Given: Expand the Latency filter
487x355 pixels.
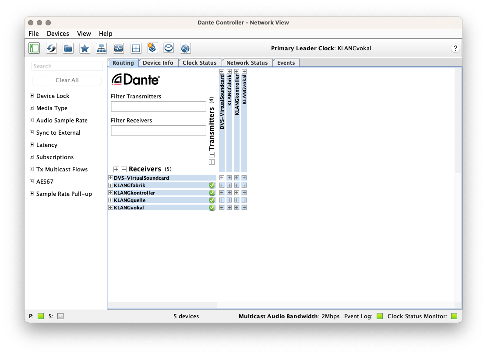Looking at the screenshot, I should [x=32, y=144].
